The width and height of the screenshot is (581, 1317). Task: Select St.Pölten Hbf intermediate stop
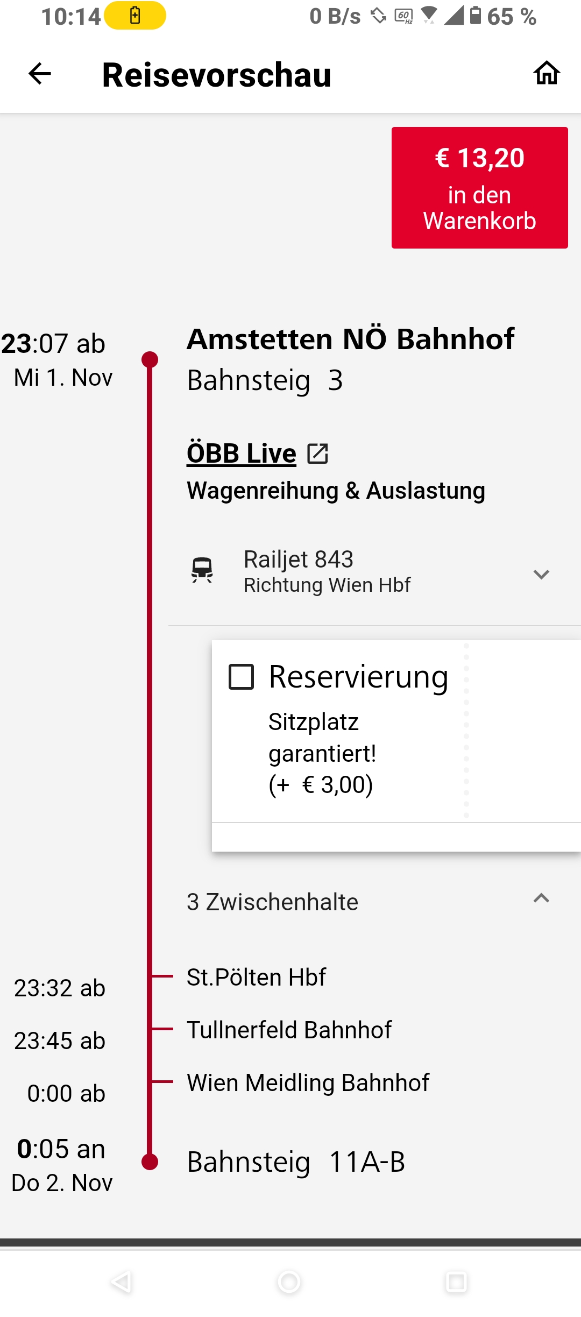(256, 977)
